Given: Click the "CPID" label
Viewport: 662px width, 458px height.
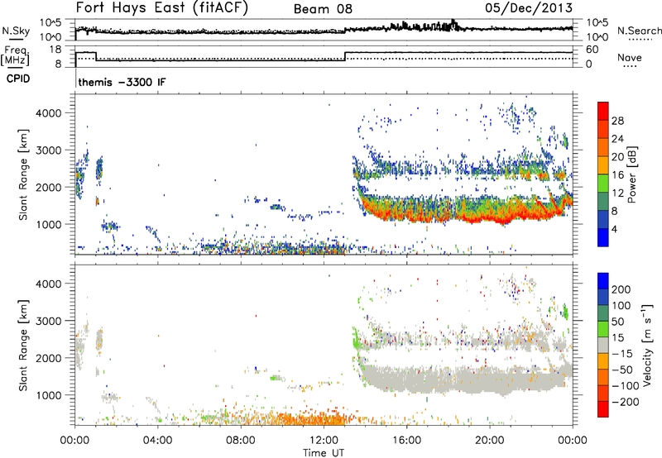Looking at the screenshot, I should click(x=18, y=79).
